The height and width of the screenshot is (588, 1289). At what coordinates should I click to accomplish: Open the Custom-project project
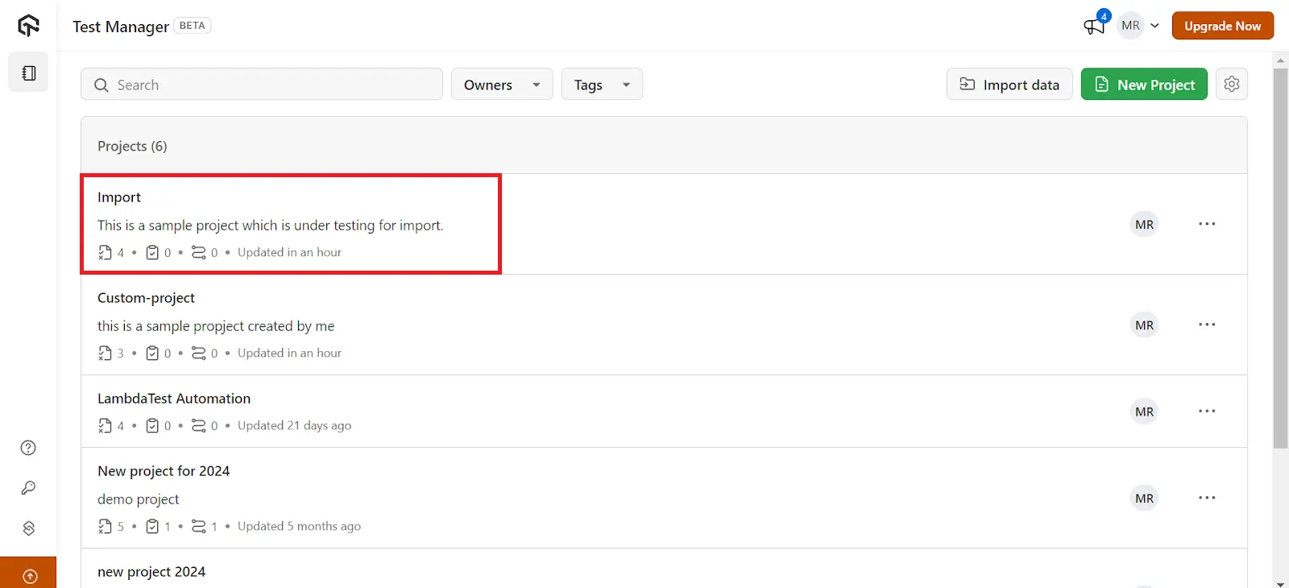pos(146,298)
